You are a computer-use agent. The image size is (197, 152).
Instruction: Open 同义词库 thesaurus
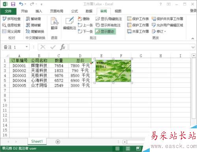coord(11,31)
